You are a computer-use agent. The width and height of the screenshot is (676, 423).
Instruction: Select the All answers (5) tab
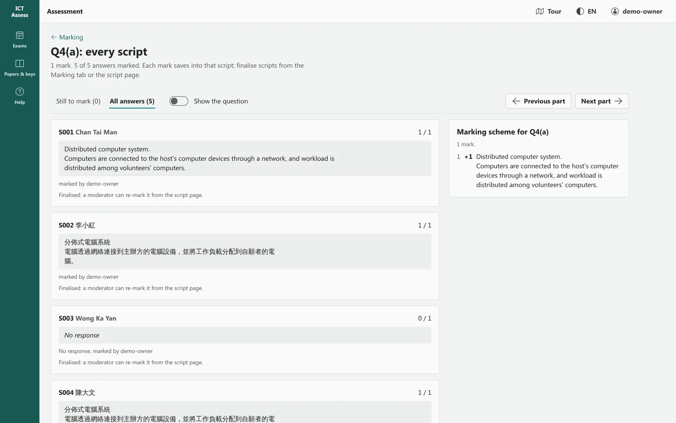point(132,101)
